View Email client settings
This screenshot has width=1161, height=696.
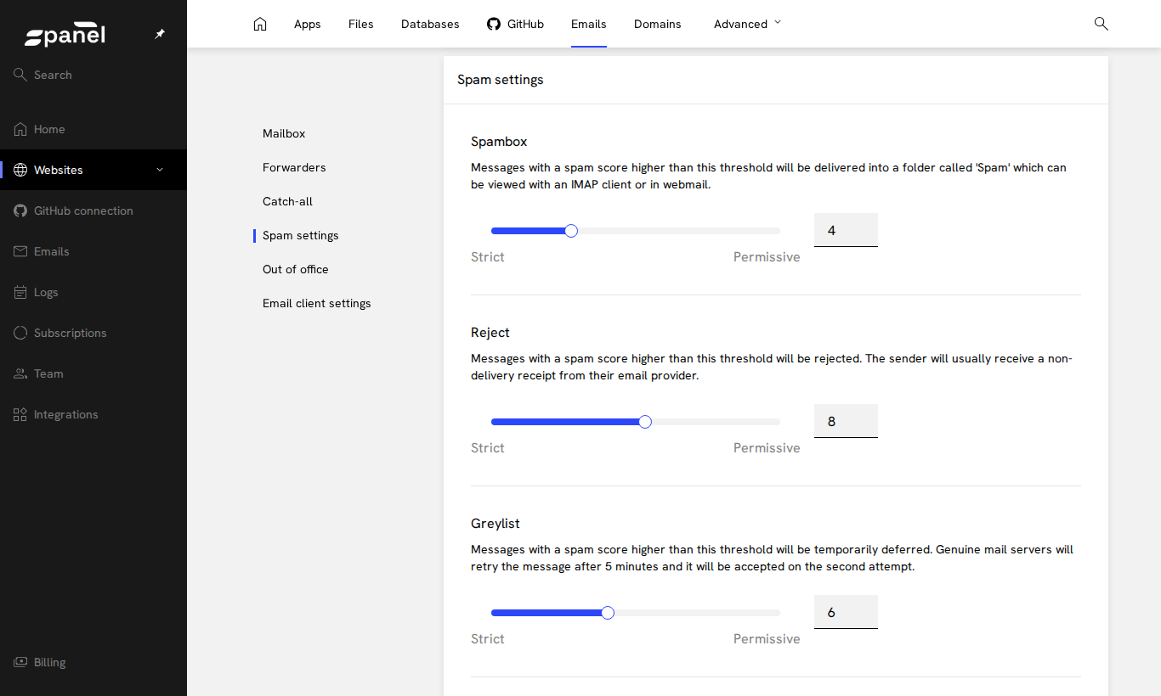click(x=317, y=303)
